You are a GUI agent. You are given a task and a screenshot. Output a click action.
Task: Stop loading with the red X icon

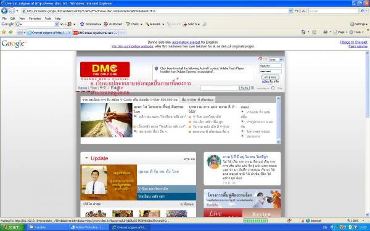point(303,11)
